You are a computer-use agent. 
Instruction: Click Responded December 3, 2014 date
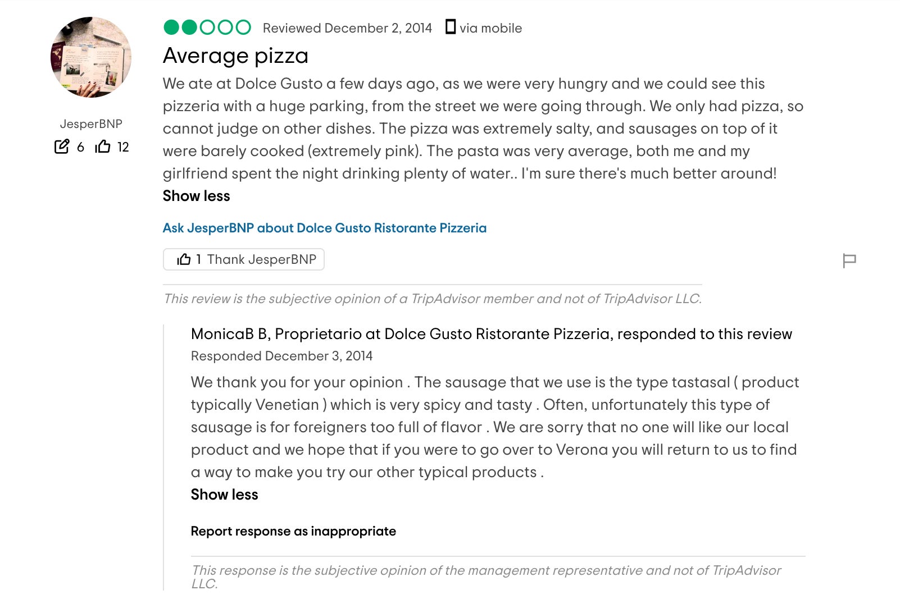[281, 356]
